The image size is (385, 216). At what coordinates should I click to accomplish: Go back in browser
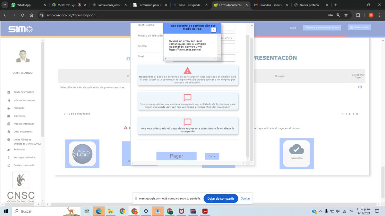5,15
